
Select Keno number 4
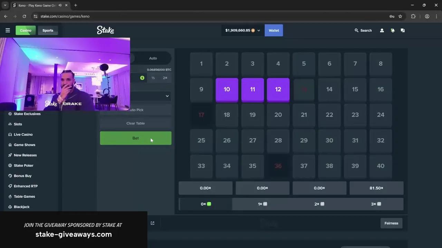click(x=278, y=64)
